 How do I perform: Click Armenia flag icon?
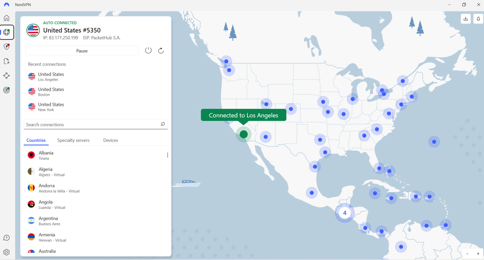pyautogui.click(x=31, y=237)
